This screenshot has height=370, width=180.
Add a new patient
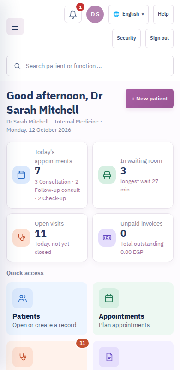pos(150,99)
